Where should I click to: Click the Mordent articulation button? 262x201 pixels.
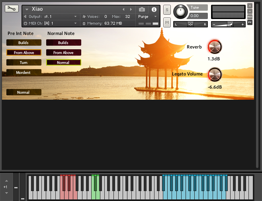click(24, 72)
